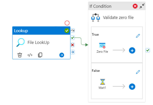Click the red breakpoint circle above Lookup
The image size is (153, 105).
[x=67, y=23]
